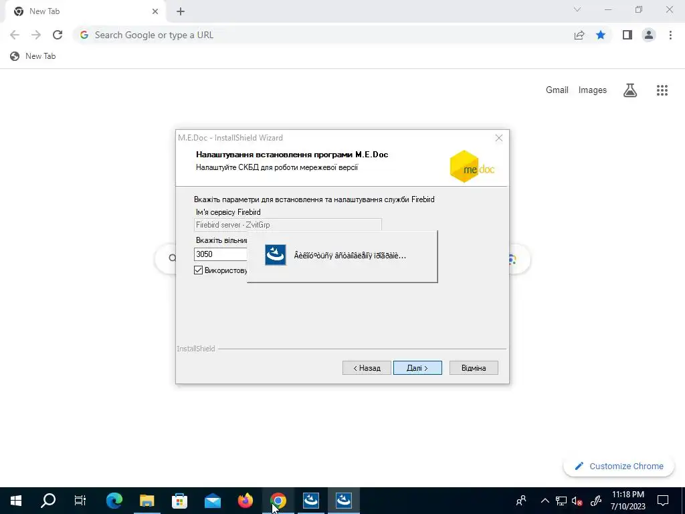The width and height of the screenshot is (685, 514).
Task: Click pen workspace tray icon
Action: pos(596,501)
